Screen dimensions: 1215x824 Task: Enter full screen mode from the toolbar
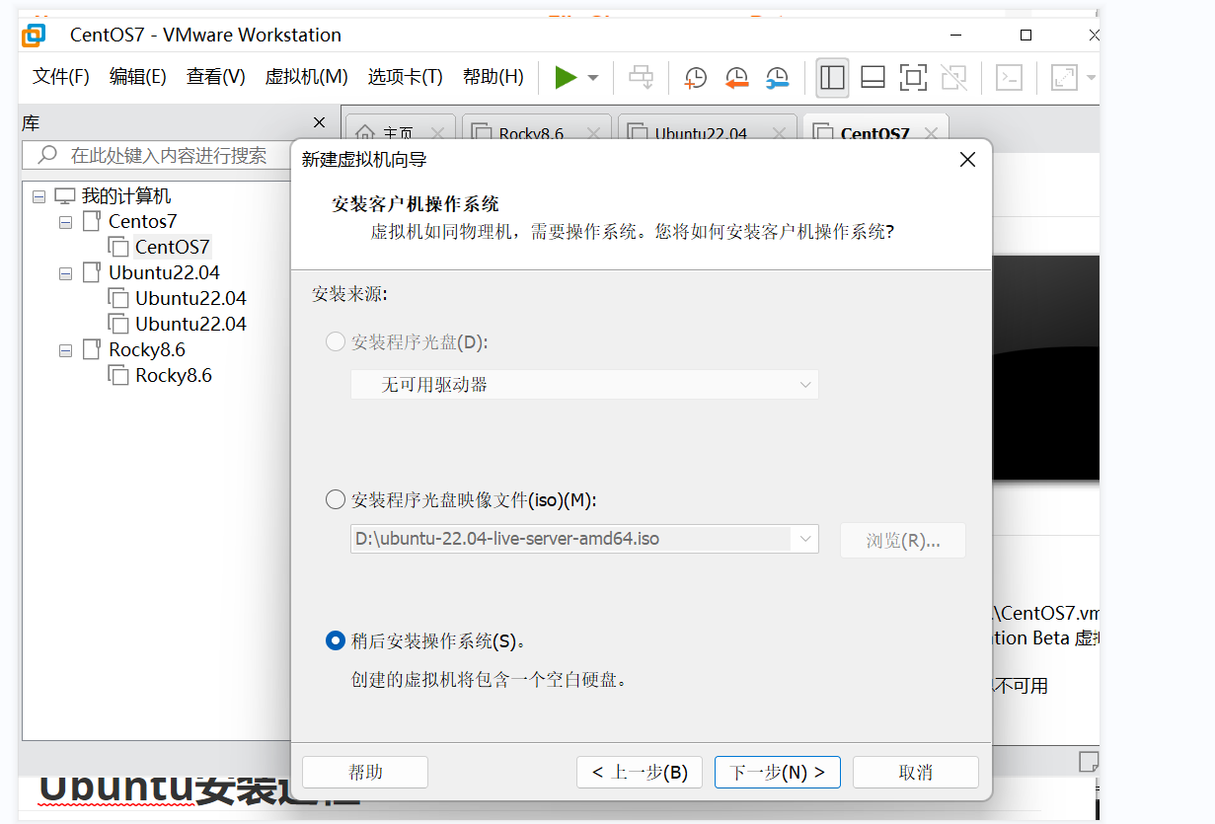click(913, 77)
